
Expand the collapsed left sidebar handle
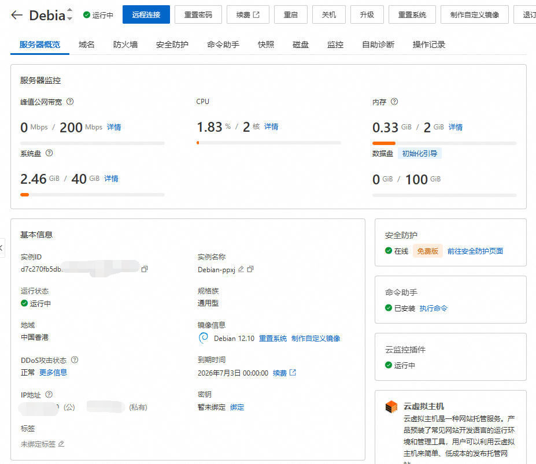point(2,248)
